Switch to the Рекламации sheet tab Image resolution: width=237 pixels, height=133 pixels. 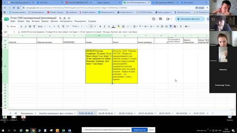tap(27, 113)
